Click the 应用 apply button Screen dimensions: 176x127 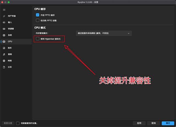pyautogui.click(x=139, y=123)
